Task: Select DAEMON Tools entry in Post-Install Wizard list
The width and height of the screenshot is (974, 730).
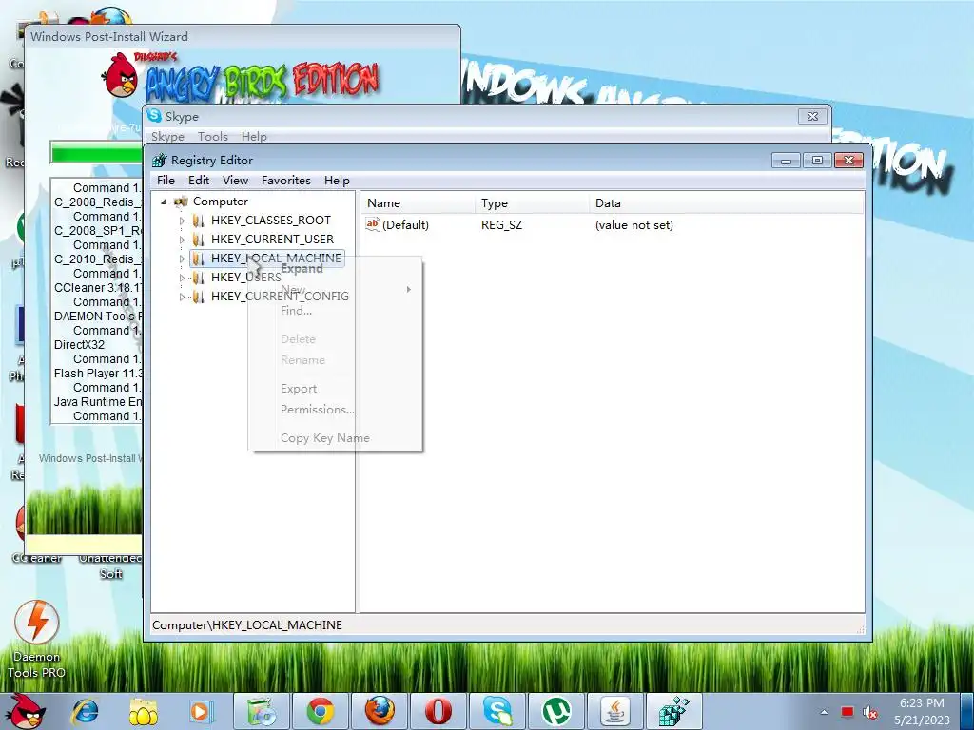Action: tap(98, 316)
